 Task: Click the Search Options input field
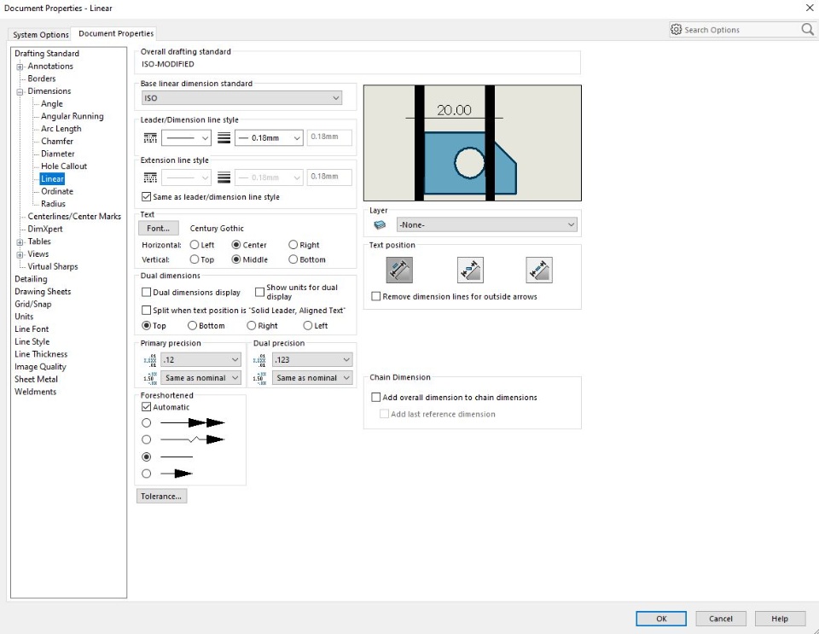coord(741,30)
